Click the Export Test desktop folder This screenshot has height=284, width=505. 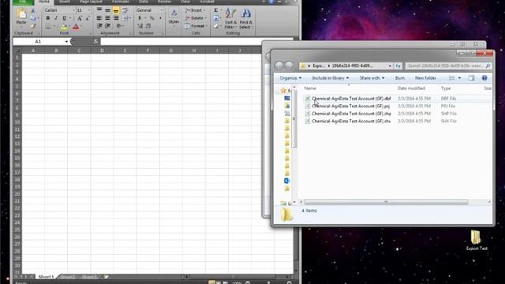click(477, 240)
